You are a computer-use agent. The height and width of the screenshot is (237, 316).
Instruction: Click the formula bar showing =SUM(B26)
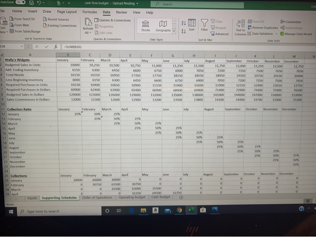click(x=188, y=47)
